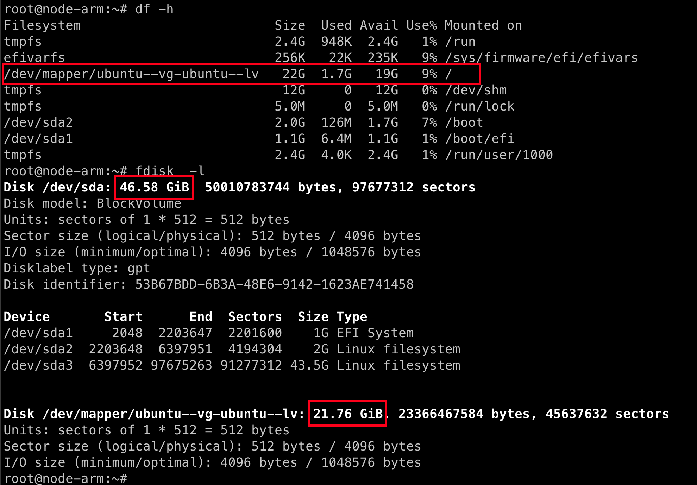Click the /sys/firmware/efi/efivars mount path
This screenshot has width=697, height=485.
click(541, 58)
